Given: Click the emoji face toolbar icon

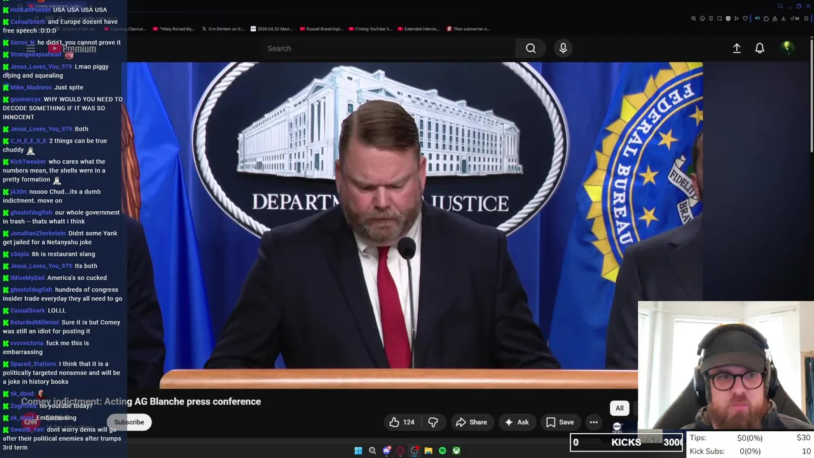Looking at the screenshot, I should 703,18.
